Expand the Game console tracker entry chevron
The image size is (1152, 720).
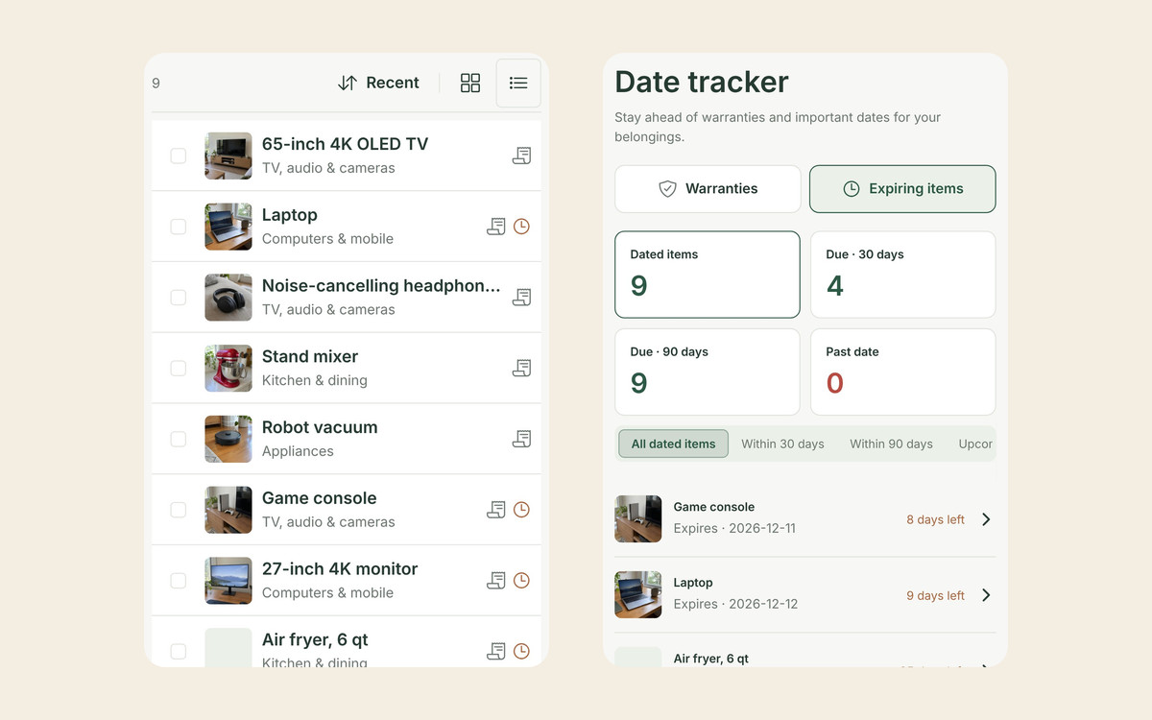tap(986, 519)
